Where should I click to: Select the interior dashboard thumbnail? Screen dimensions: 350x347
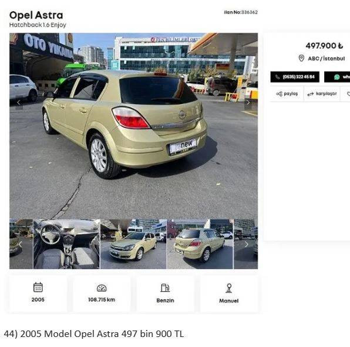(x=66, y=244)
